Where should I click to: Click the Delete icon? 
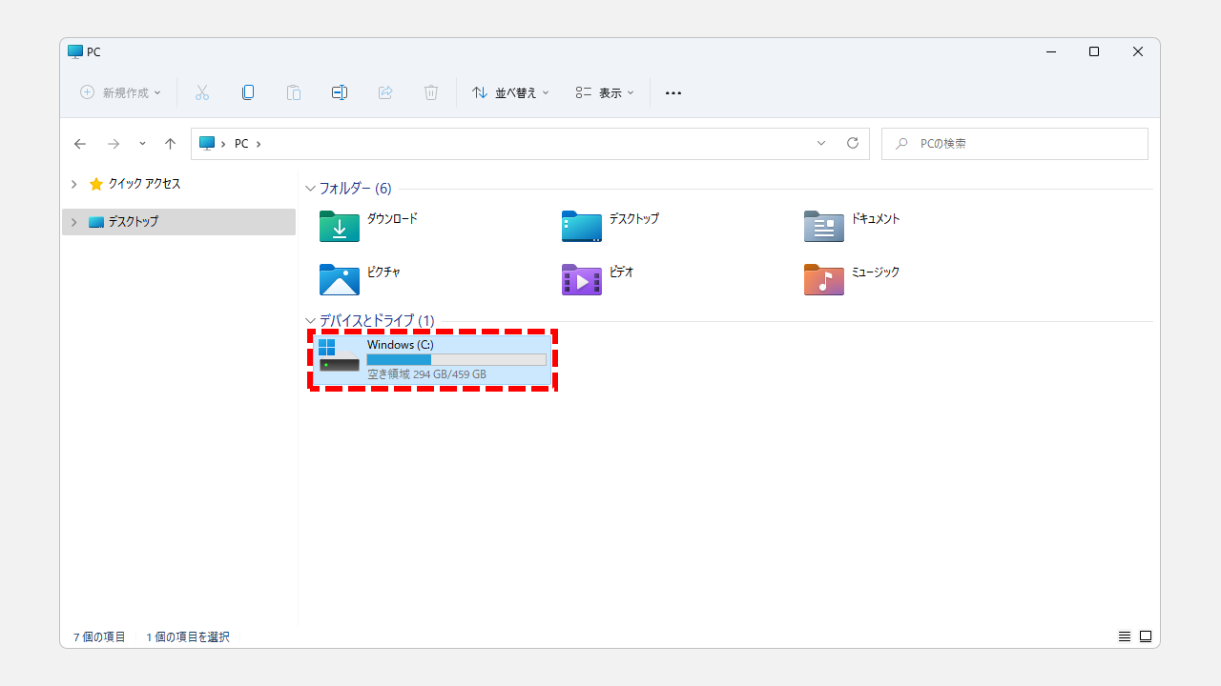[430, 92]
